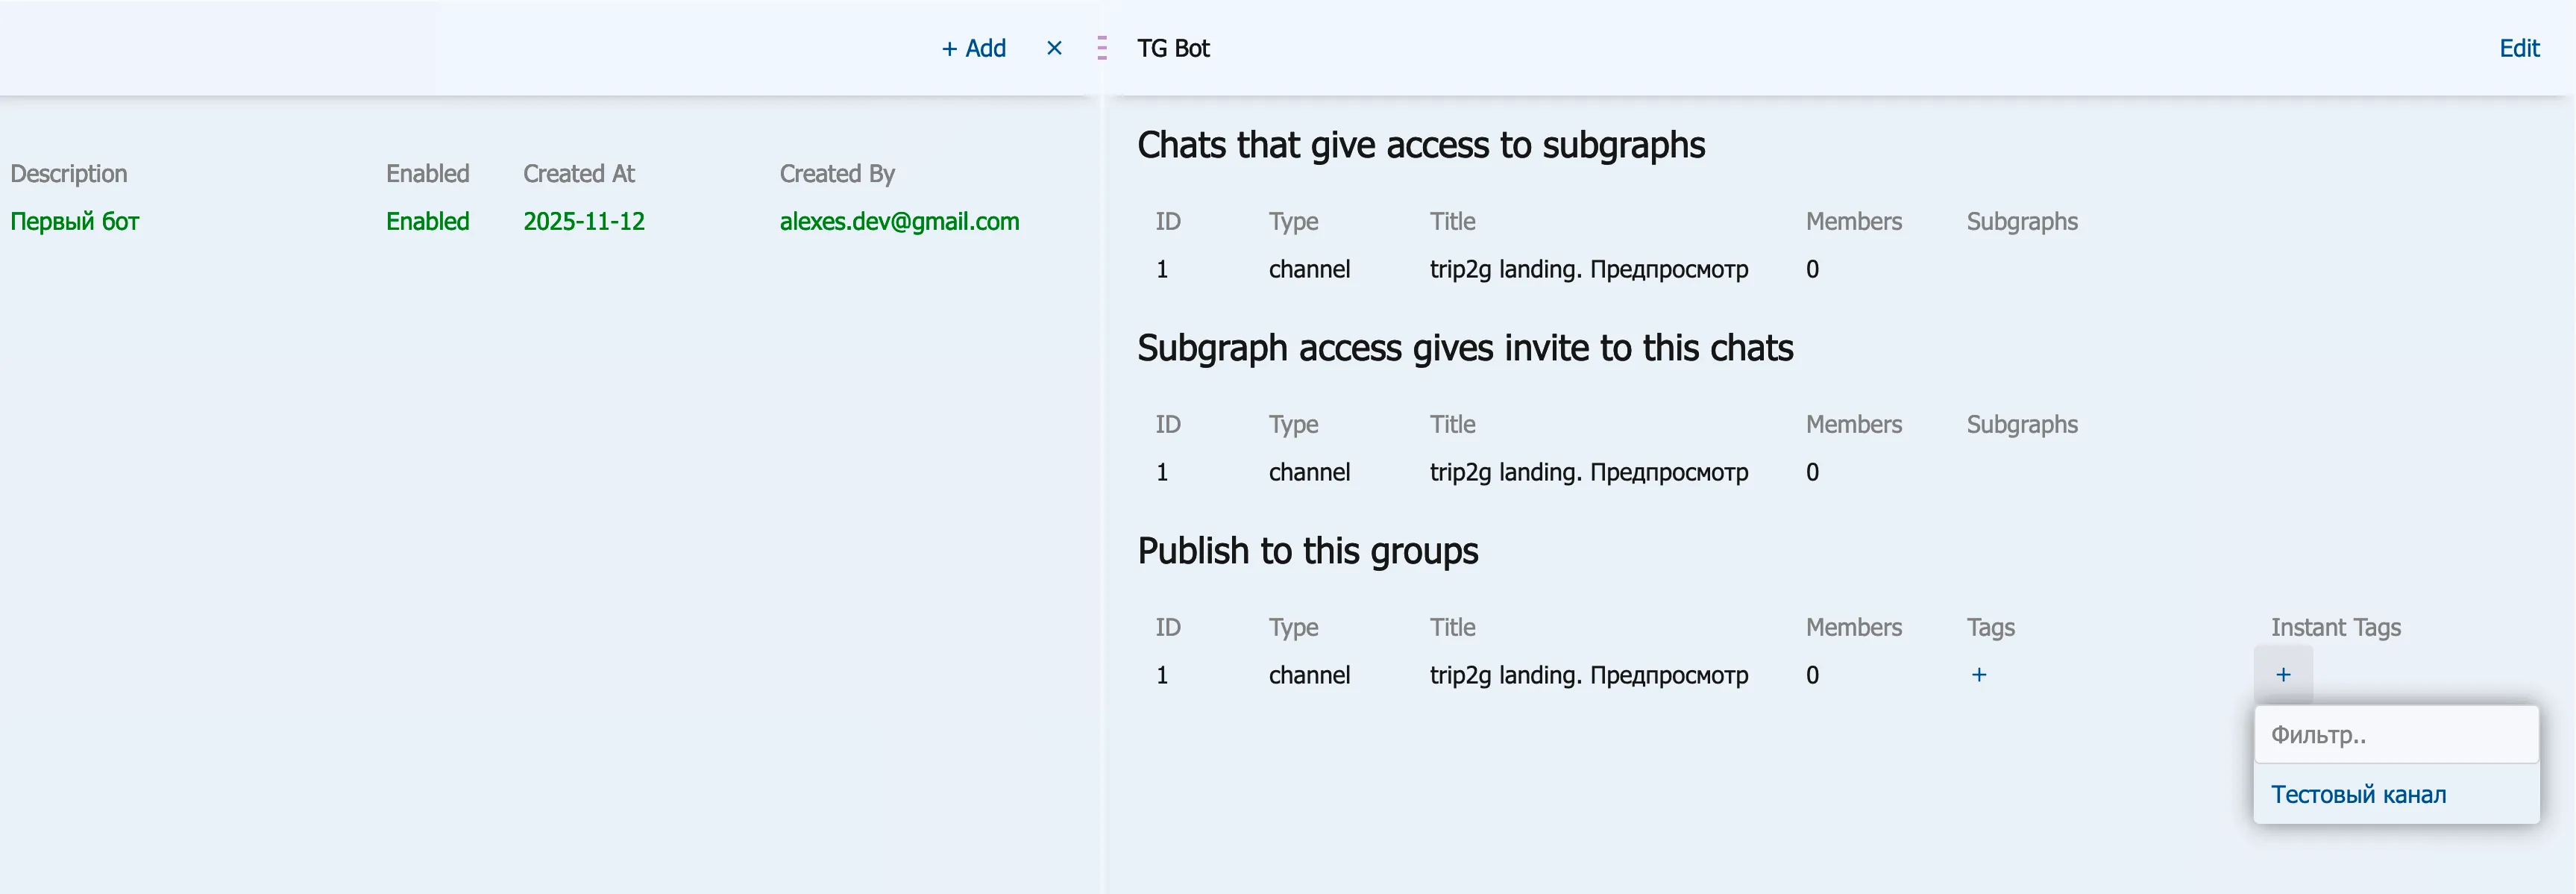
Task: Click the Created By column header
Action: point(837,173)
